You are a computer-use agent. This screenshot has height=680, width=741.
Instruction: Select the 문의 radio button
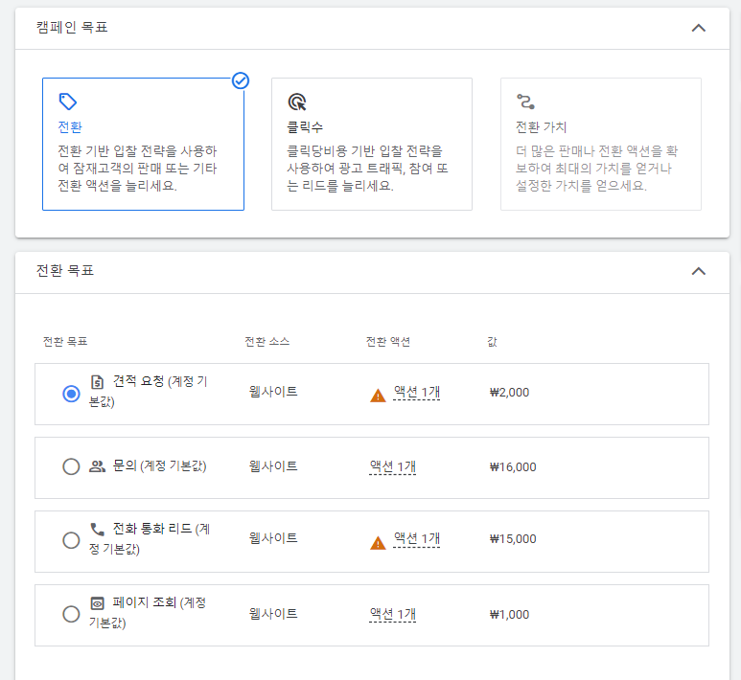pos(71,466)
